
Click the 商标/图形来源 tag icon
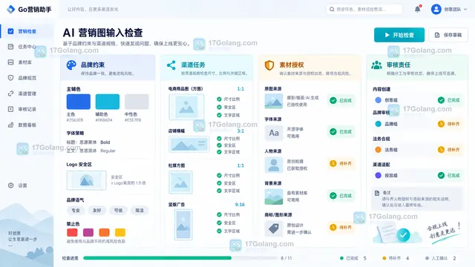pyautogui.click(x=274, y=228)
